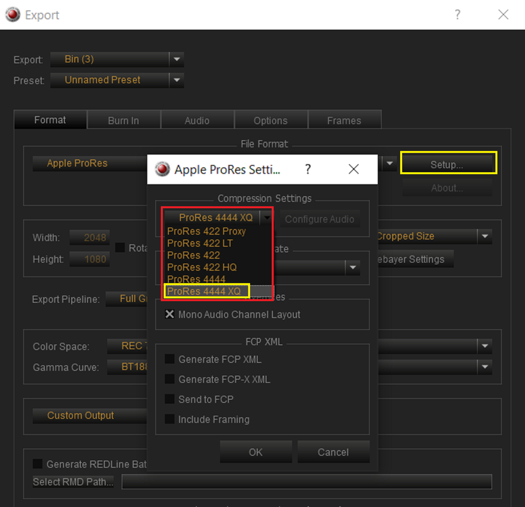
Task: Open the Export Pipeline dropdown
Action: (x=126, y=299)
